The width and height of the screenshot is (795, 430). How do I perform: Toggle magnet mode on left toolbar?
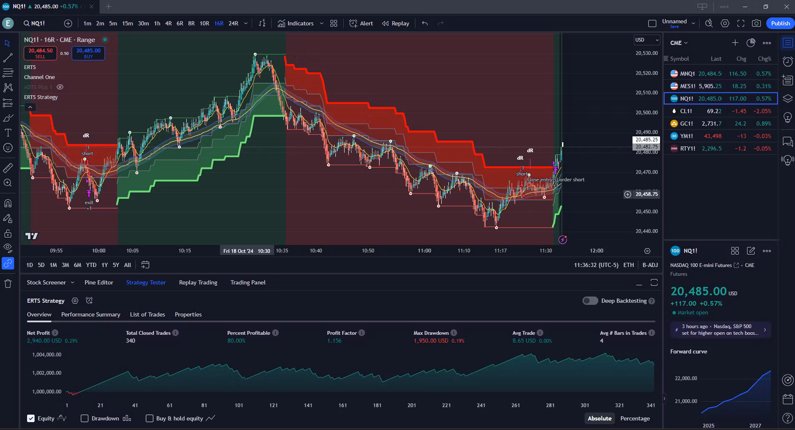(8, 203)
